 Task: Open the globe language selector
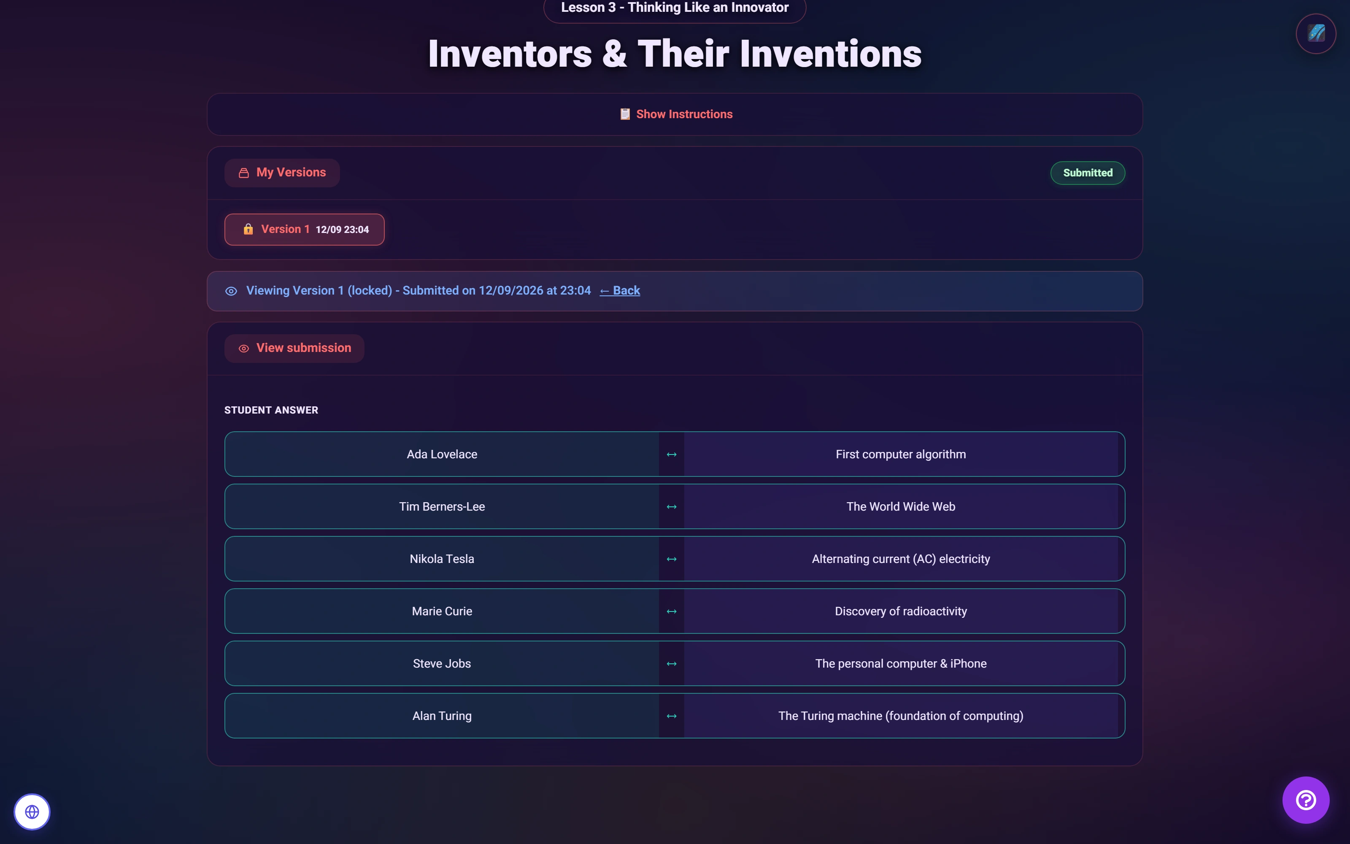pyautogui.click(x=32, y=812)
